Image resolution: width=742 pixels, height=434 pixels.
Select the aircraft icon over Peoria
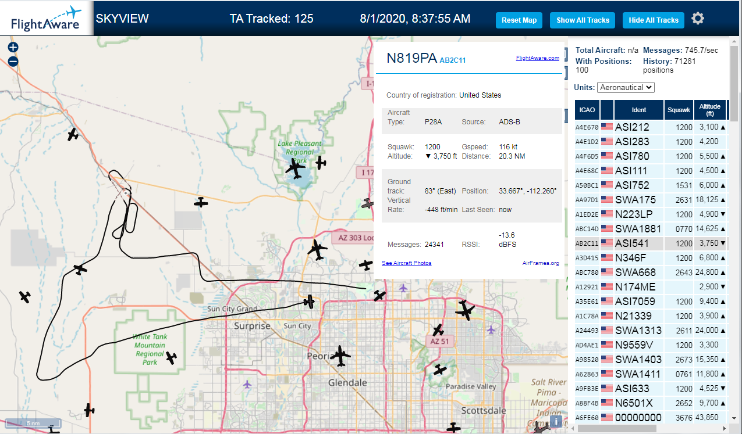(x=340, y=356)
